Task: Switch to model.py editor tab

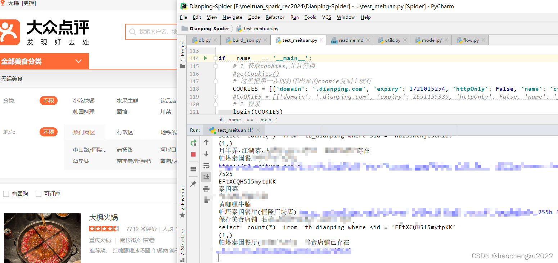Action: click(431, 40)
